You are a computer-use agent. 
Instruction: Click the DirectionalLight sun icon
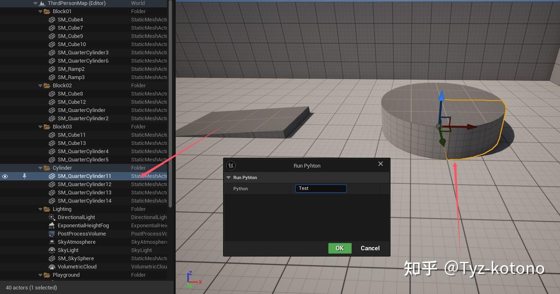coord(51,217)
